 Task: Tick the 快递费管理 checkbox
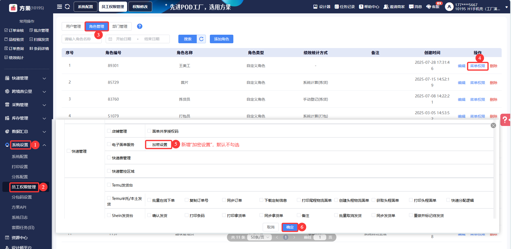(109, 158)
